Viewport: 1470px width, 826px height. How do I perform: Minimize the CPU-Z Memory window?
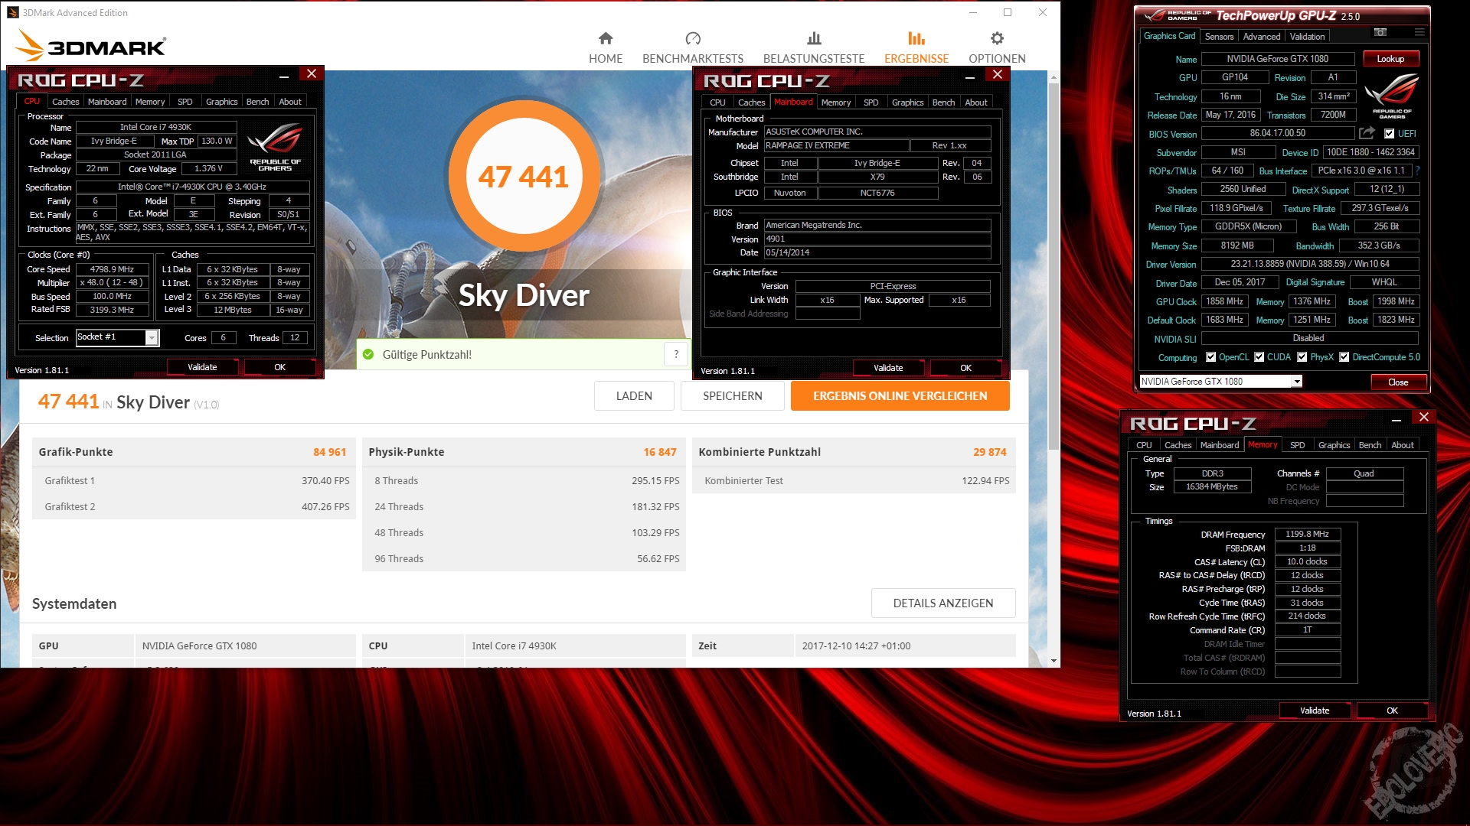[x=1396, y=419]
